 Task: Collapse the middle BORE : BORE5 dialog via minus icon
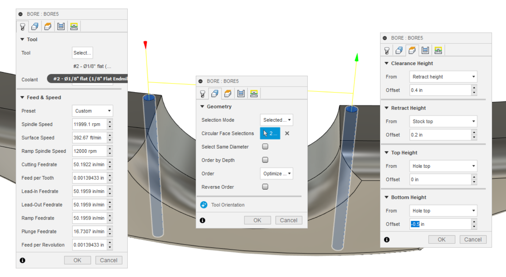(x=200, y=81)
